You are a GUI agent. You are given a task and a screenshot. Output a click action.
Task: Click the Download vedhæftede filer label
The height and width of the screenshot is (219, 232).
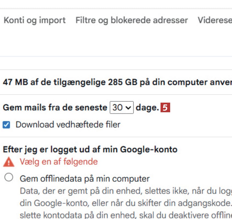click(x=68, y=125)
